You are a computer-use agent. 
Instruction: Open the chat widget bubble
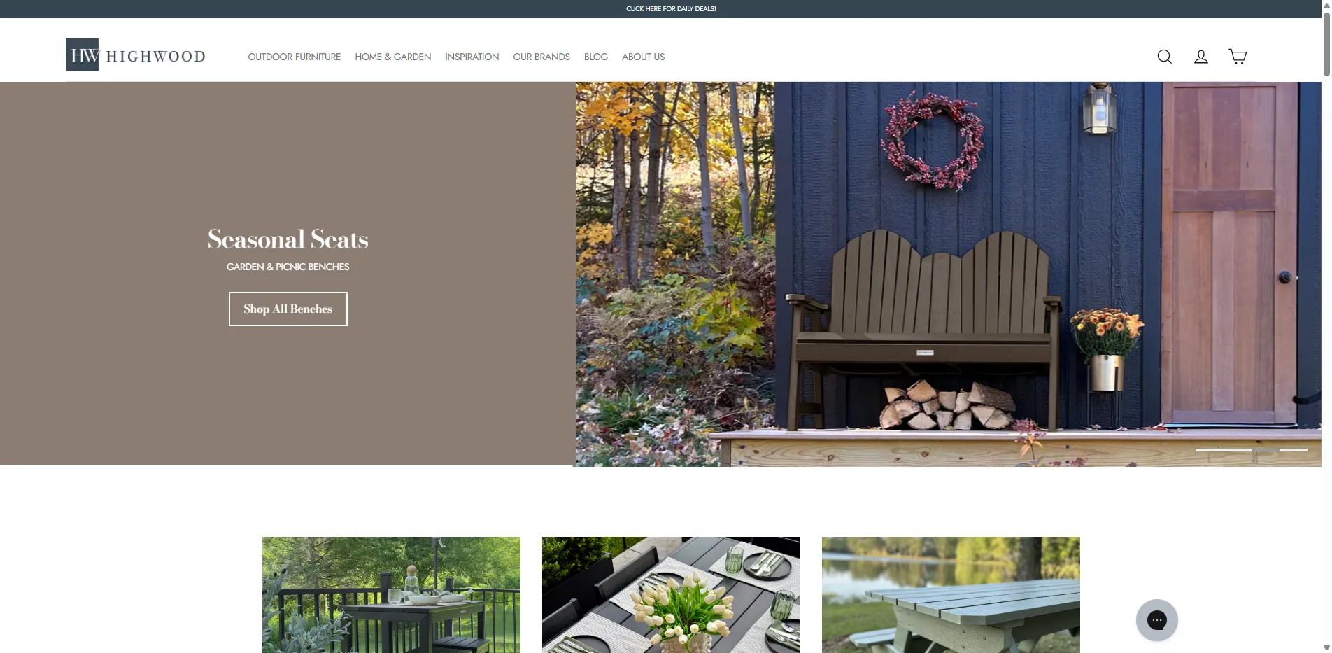[x=1156, y=620]
